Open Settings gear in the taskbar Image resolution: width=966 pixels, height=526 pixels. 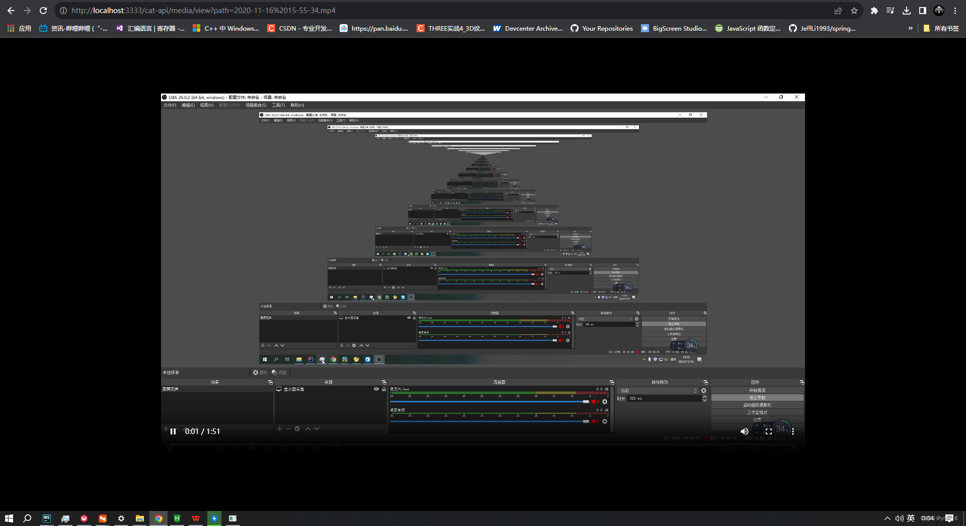point(121,518)
